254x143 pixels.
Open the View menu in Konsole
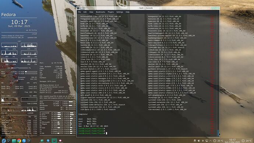point(91,12)
